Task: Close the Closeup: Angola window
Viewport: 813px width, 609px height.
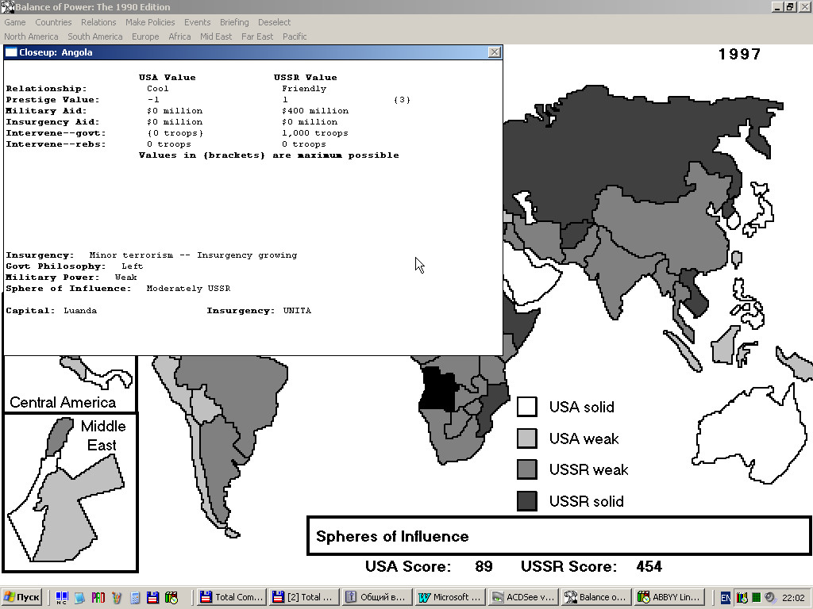Action: [494, 52]
